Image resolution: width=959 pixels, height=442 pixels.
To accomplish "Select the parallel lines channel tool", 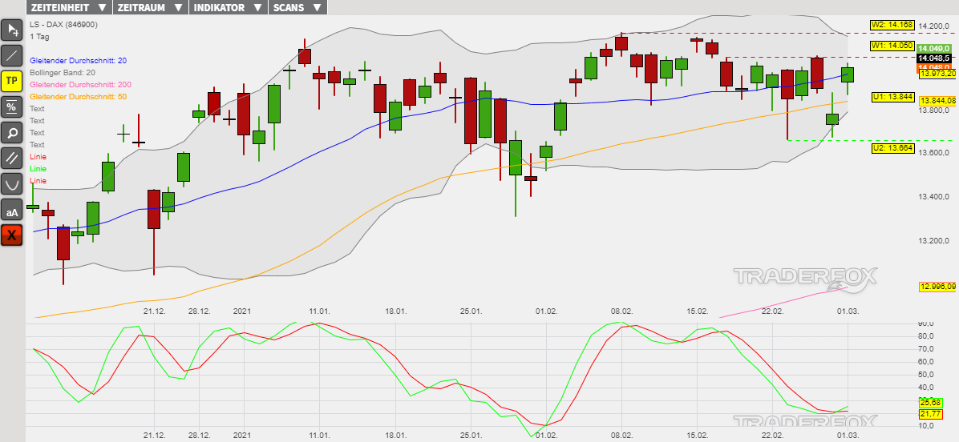I will coord(12,158).
